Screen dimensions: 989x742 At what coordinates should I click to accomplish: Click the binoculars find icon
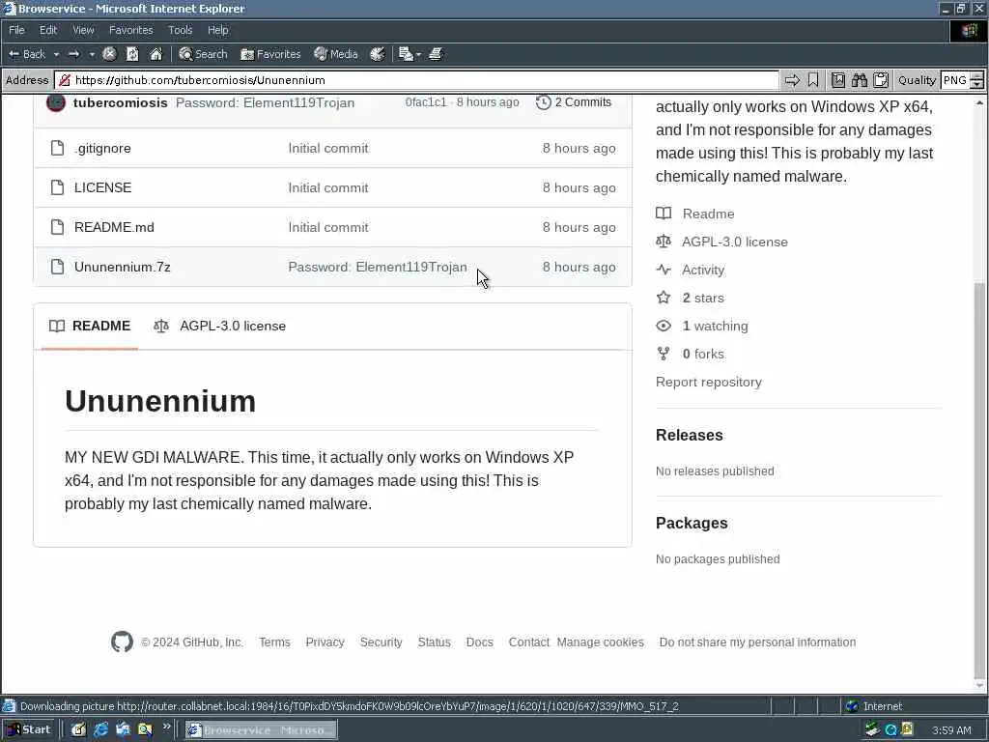click(x=859, y=80)
